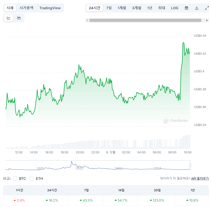
Task: Click the 14일 column header
Action: tap(121, 190)
